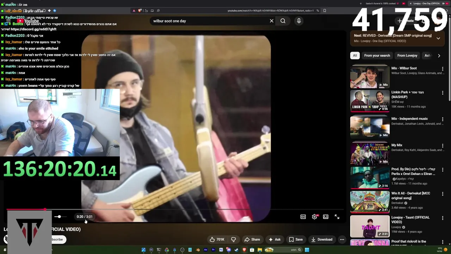Open Blender from the taskbar
The image size is (451, 254).
coord(198,250)
